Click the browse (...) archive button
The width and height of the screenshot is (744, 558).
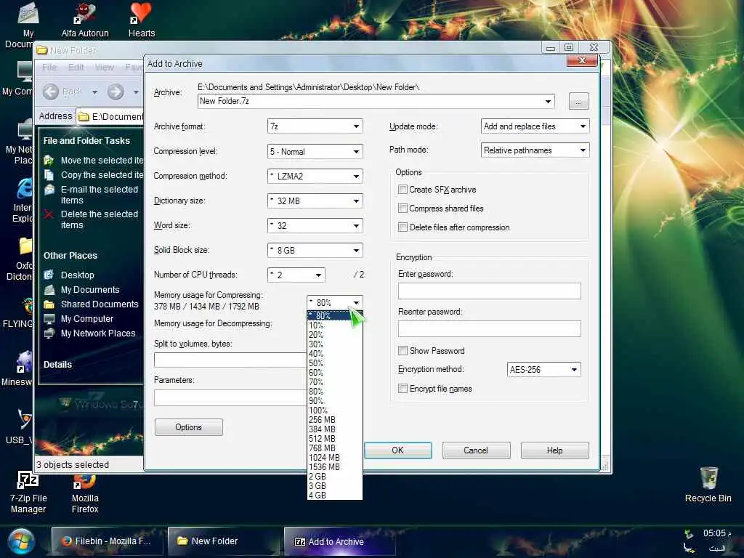click(578, 101)
